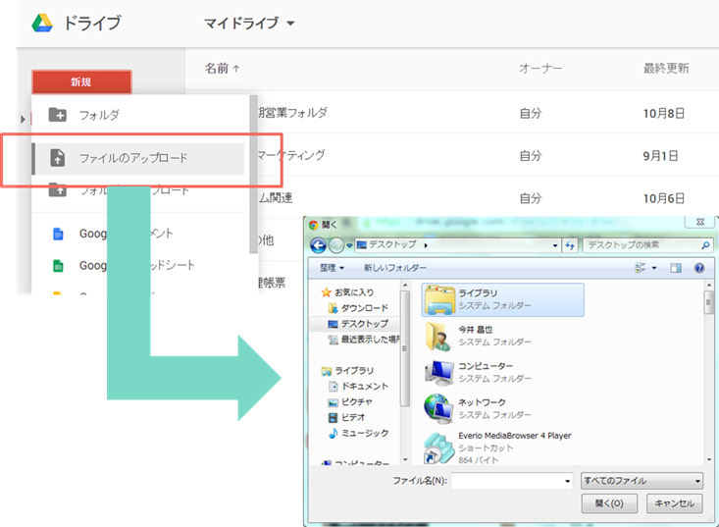
Task: Select ダウンロード in the navigation pane
Action: click(x=364, y=307)
